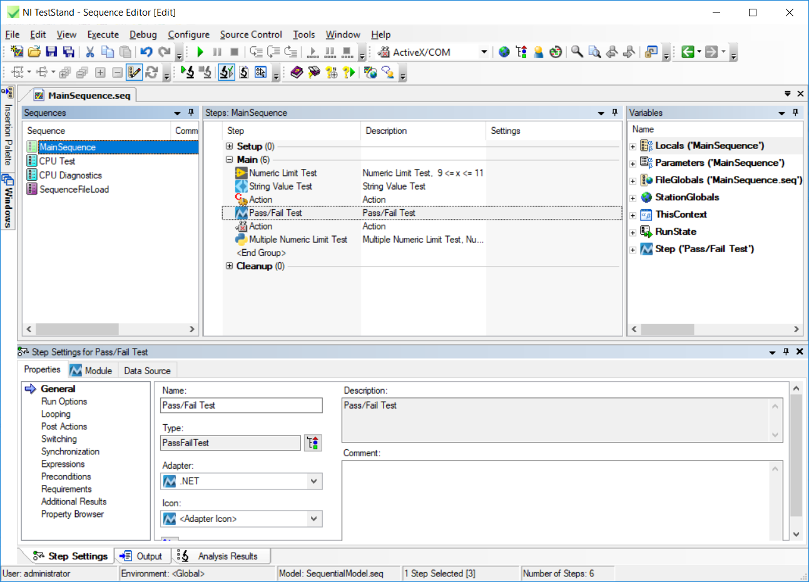809x582 pixels.
Task: Toggle the highlighted Analyze Before Executing icon
Action: pos(226,73)
